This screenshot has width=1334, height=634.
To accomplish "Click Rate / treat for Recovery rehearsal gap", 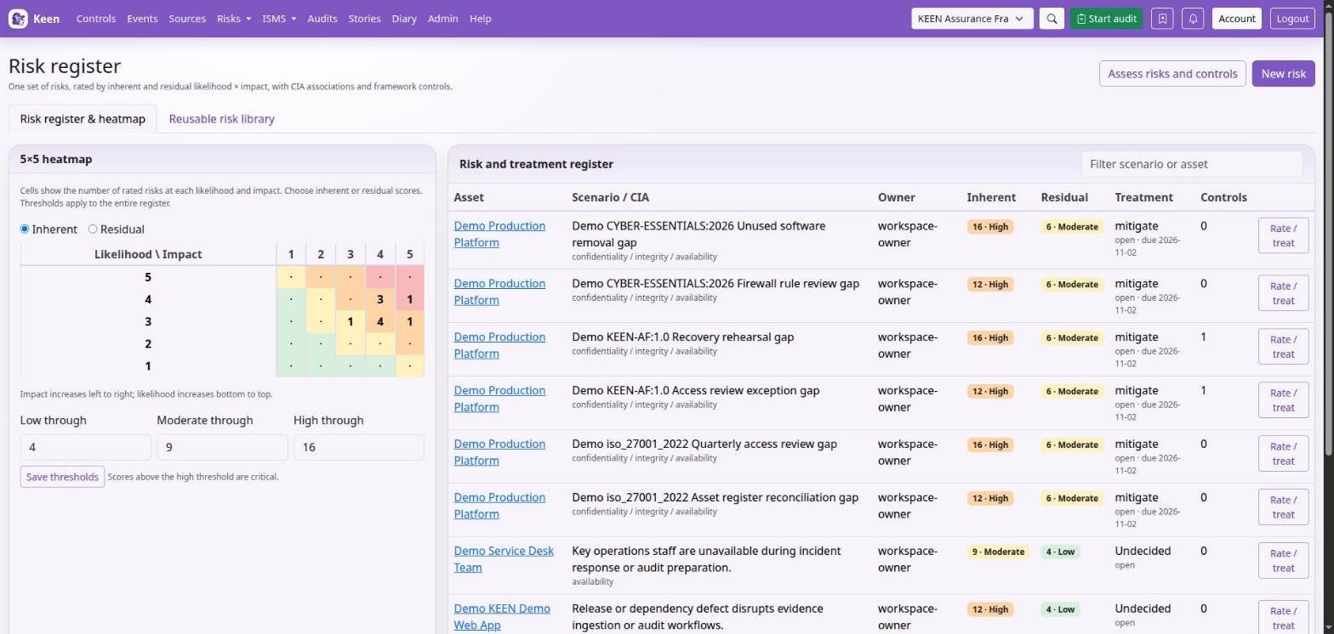I will coord(1283,347).
